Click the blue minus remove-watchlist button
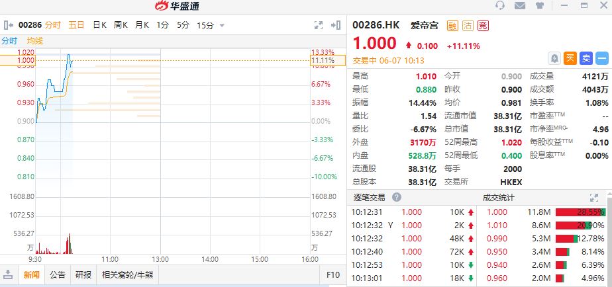This screenshot has height=287, width=612. click(602, 58)
